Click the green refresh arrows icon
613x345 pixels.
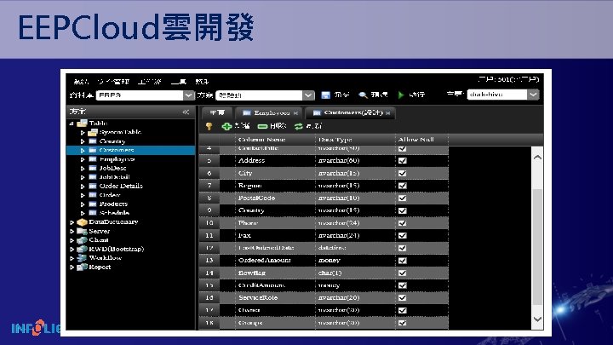pyautogui.click(x=299, y=126)
